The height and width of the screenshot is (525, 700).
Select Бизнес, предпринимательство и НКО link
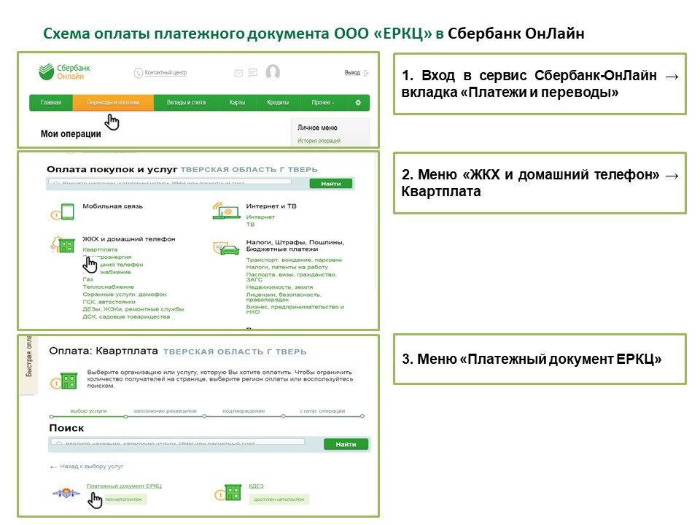295,309
